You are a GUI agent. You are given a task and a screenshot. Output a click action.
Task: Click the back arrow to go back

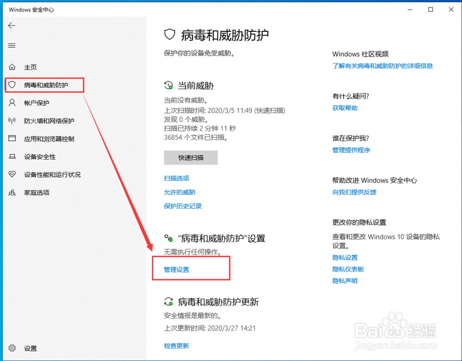[x=12, y=25]
